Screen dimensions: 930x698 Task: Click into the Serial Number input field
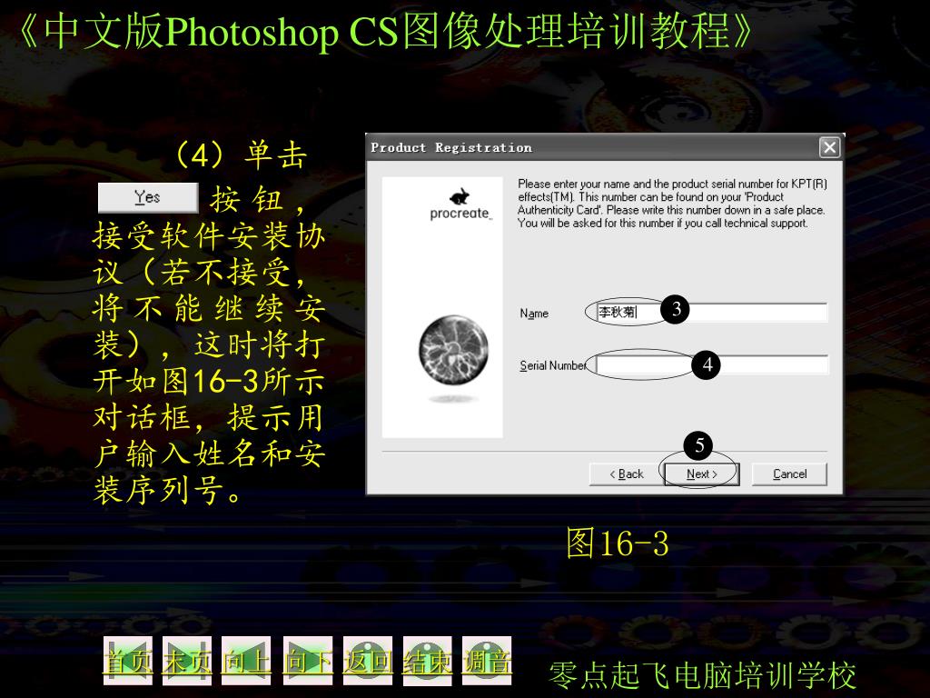712,364
